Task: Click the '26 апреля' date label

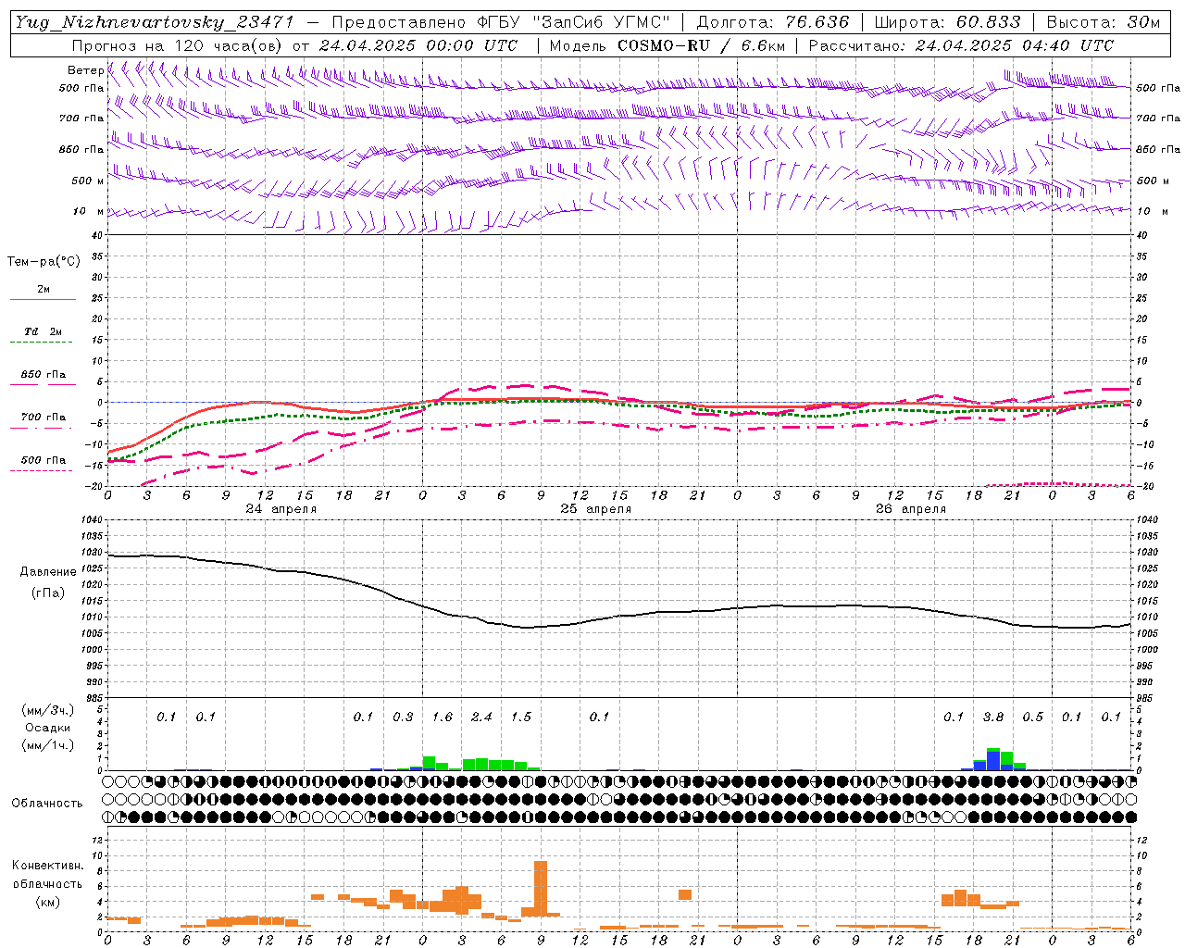Action: (911, 509)
